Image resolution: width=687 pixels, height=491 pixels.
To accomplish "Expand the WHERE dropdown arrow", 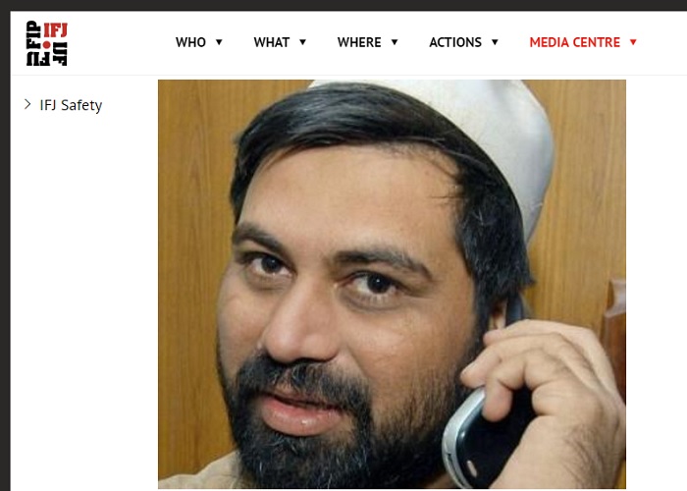I will 395,42.
